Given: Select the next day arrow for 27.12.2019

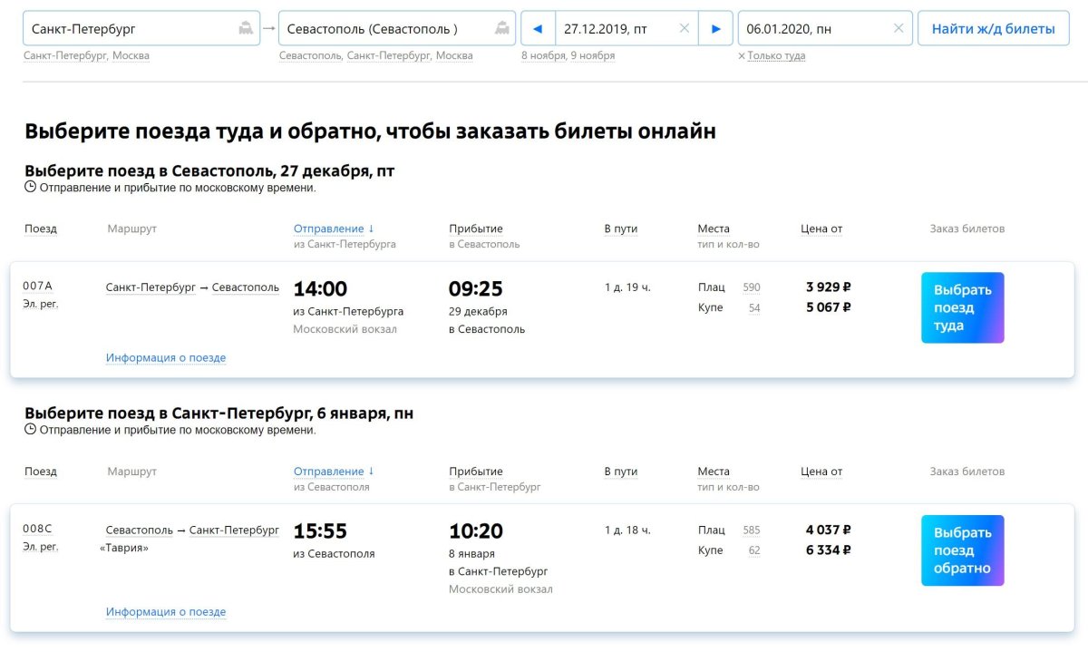Looking at the screenshot, I should tap(715, 28).
